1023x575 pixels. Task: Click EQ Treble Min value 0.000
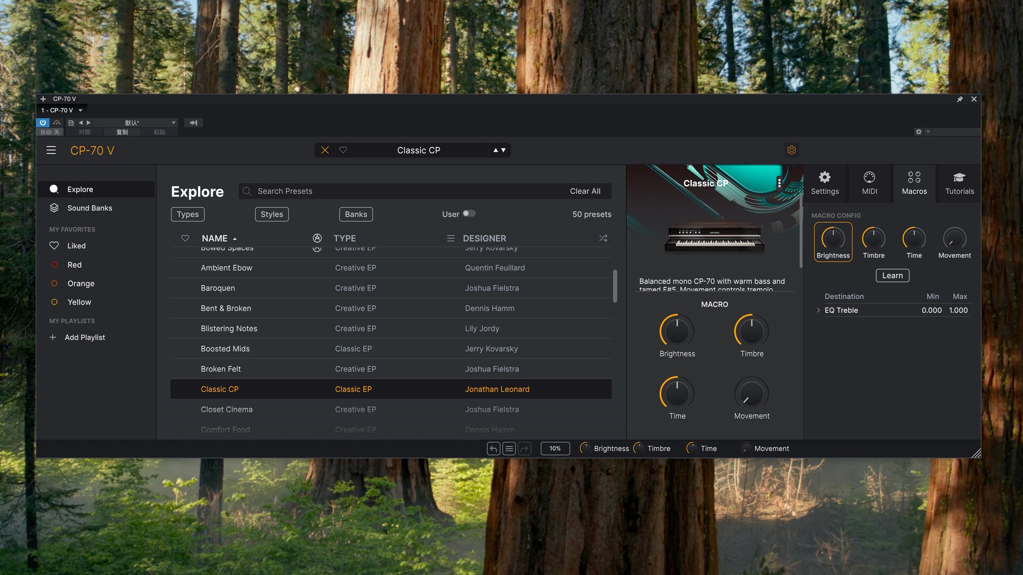tap(932, 310)
